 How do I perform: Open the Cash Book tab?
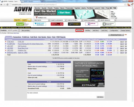tap(34, 37)
